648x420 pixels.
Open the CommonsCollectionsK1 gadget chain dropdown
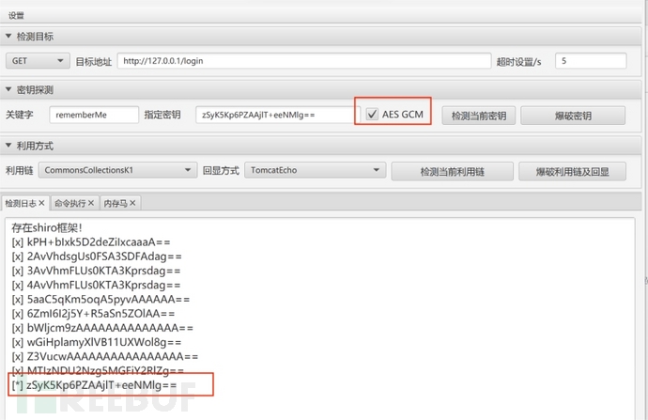117,170
